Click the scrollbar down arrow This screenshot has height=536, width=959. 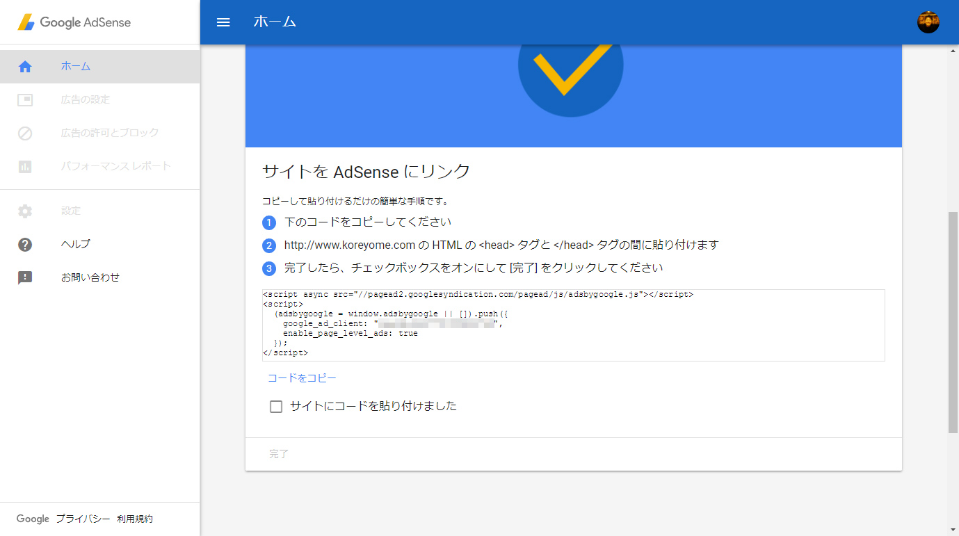coord(953,530)
